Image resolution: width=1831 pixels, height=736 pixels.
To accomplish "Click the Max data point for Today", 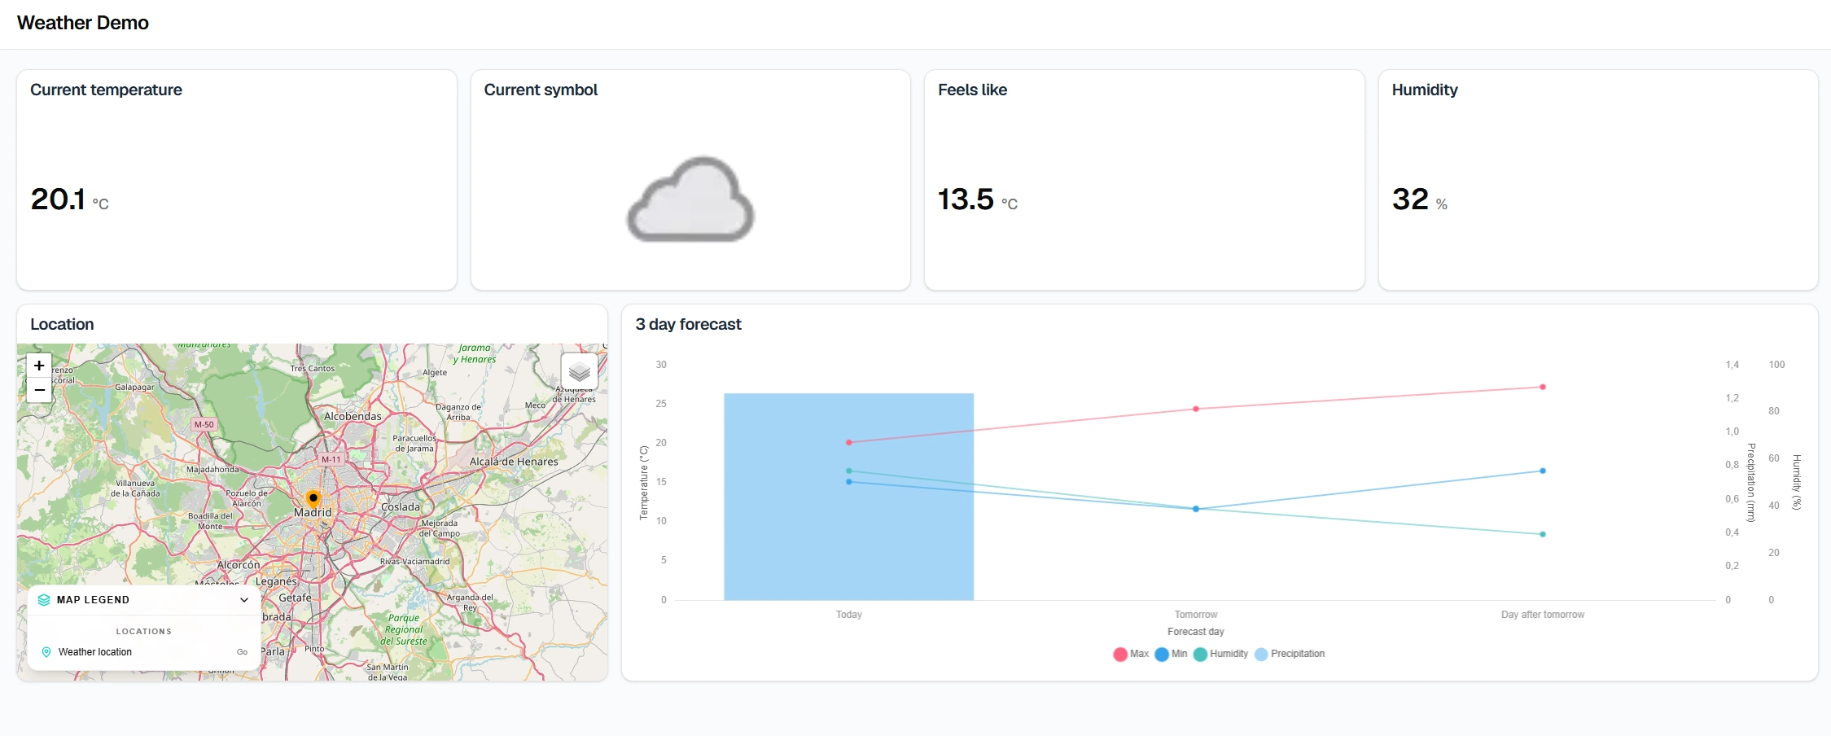I will pos(849,442).
